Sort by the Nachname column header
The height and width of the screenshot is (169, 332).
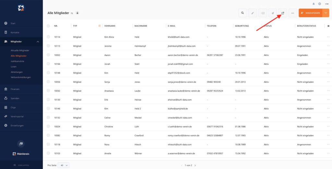[141, 26]
